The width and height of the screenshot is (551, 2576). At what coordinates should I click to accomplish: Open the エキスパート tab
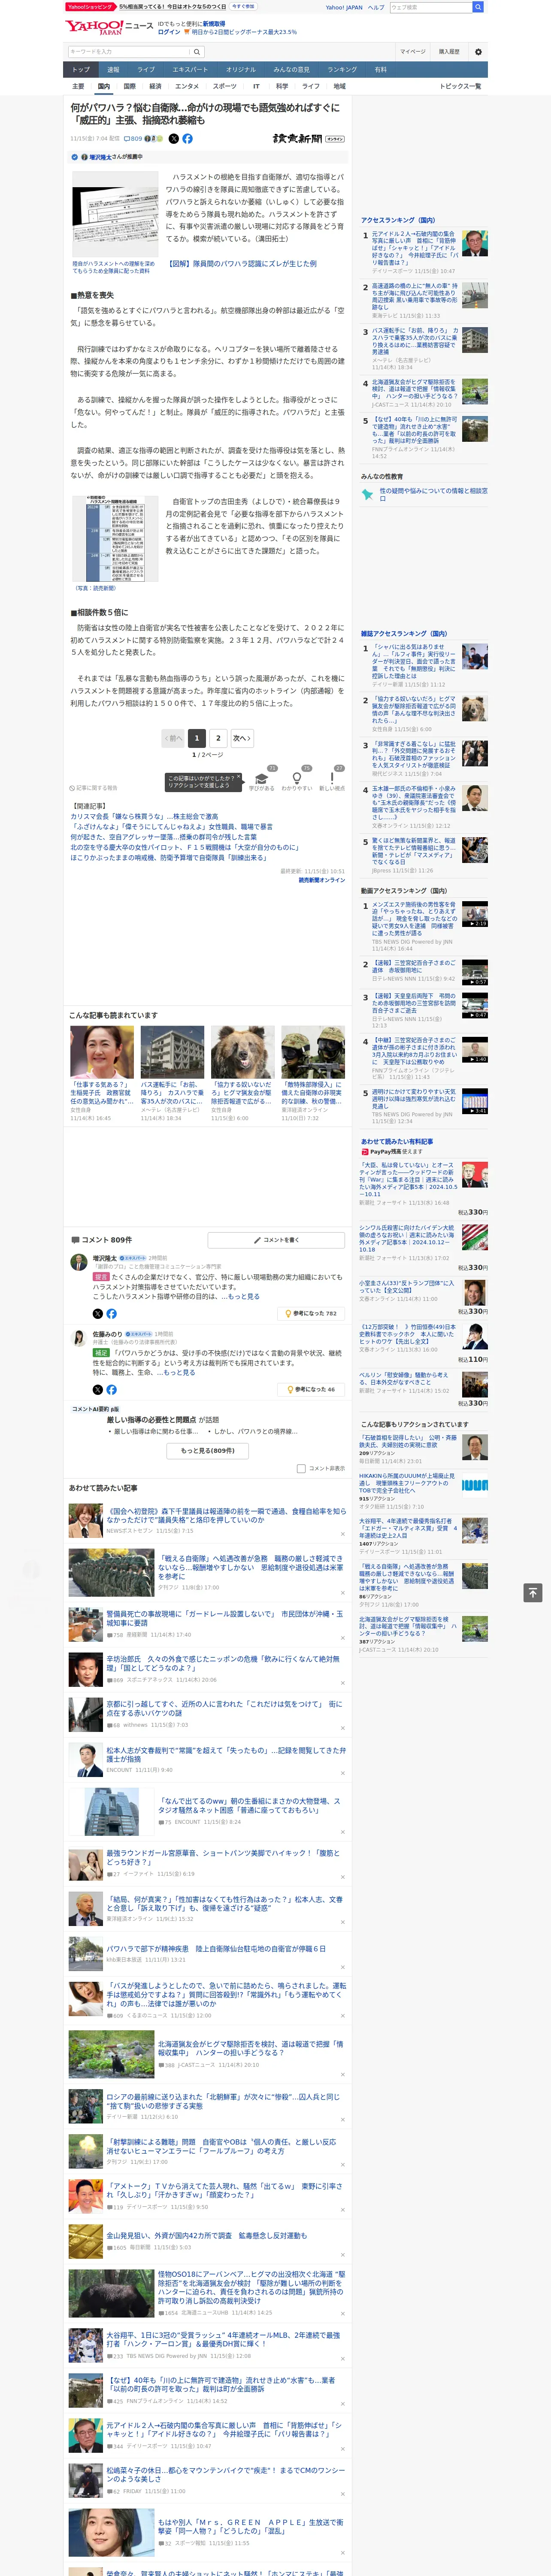(190, 70)
